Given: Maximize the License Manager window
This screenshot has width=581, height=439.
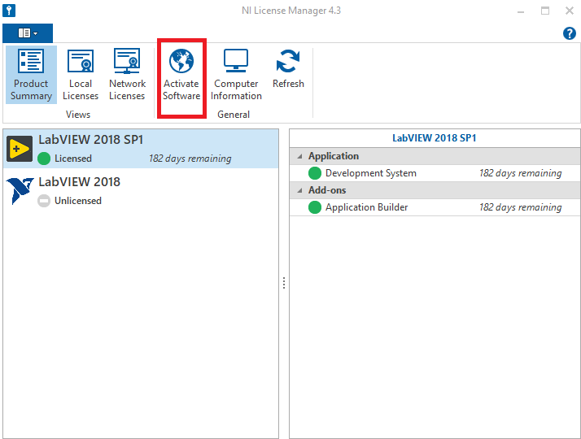Looking at the screenshot, I should coord(545,11).
